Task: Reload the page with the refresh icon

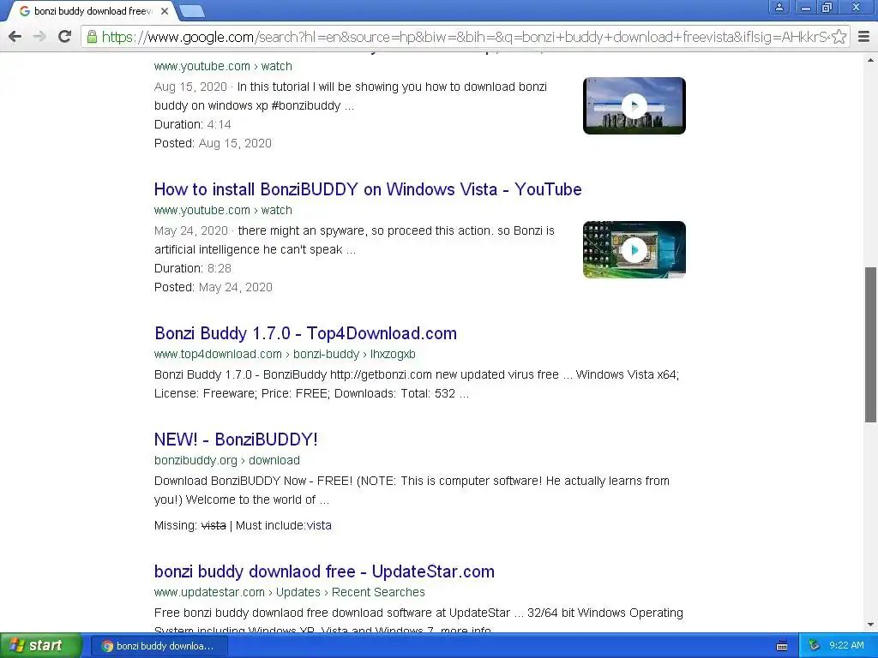Action: pyautogui.click(x=65, y=37)
